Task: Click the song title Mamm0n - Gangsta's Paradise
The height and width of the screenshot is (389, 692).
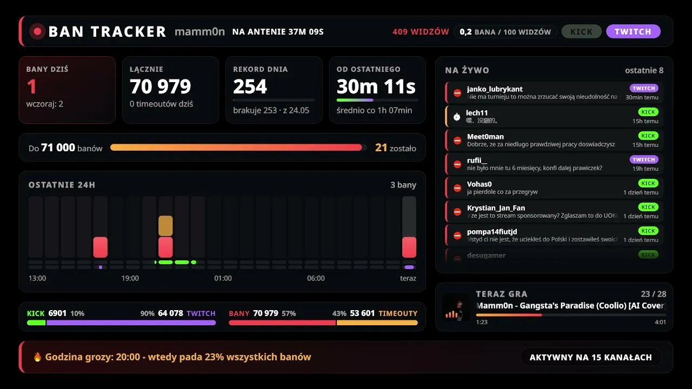Action: (571, 305)
